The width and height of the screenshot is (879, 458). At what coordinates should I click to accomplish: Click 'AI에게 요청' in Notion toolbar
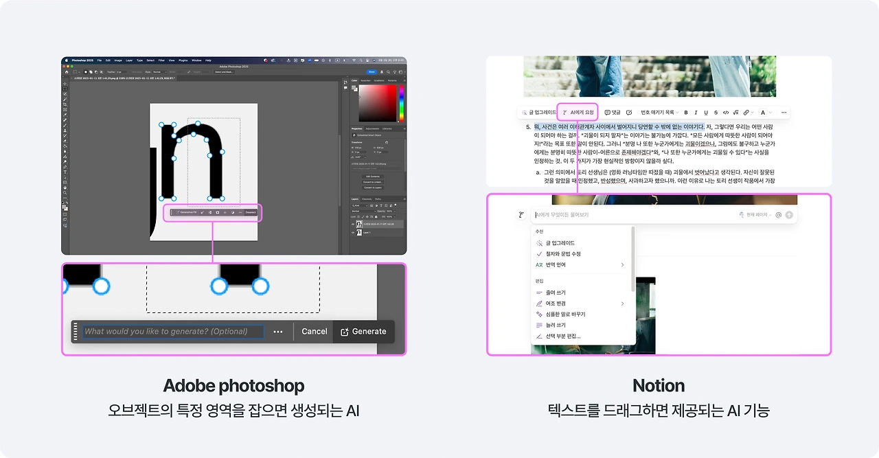click(x=578, y=112)
